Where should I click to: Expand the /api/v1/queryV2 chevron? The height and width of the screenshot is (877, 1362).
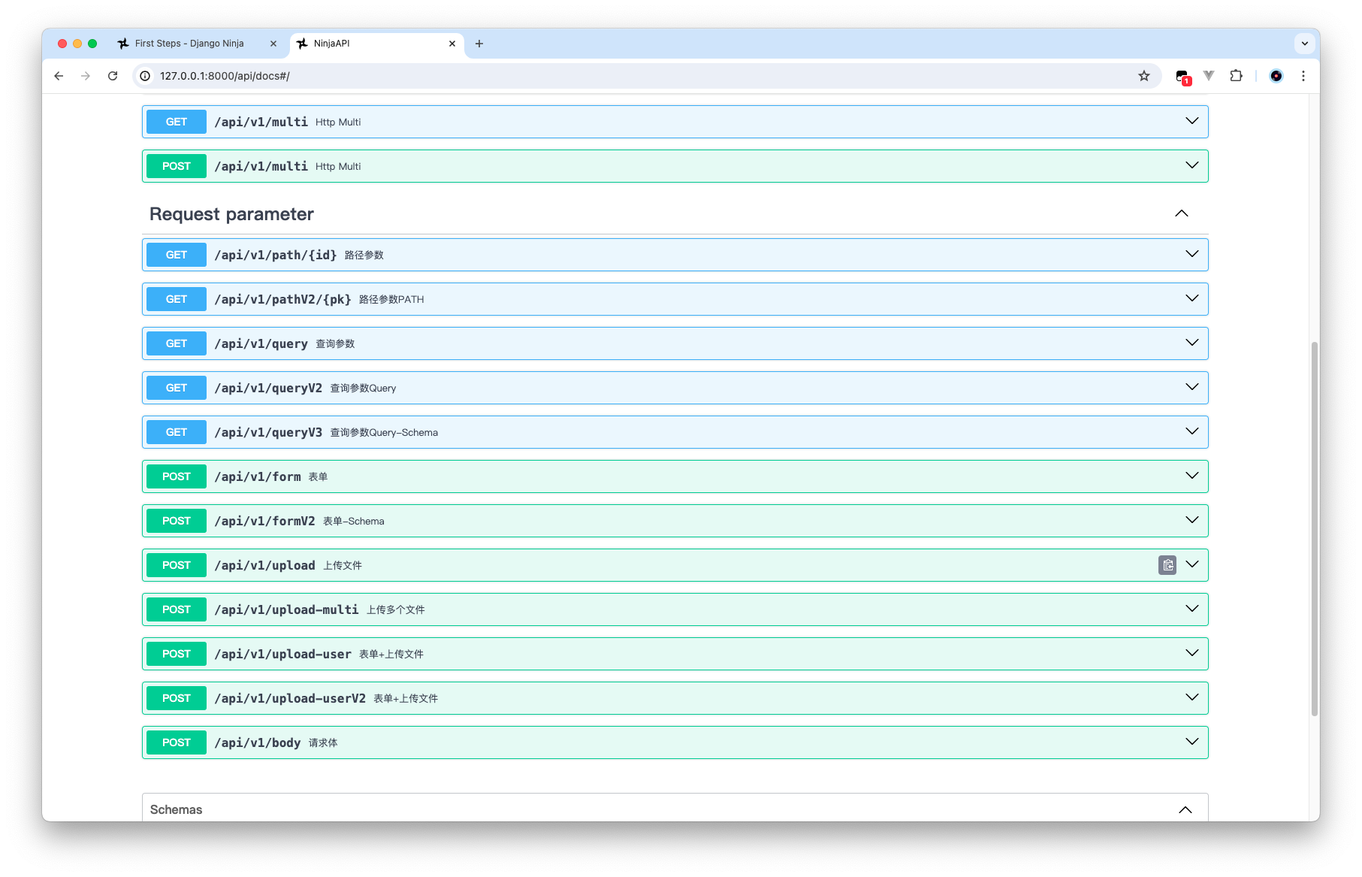pos(1192,388)
